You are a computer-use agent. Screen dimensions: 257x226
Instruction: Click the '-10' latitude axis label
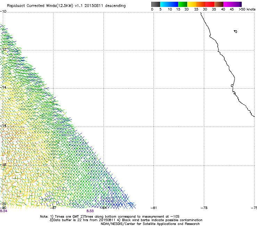click(x=3, y=11)
